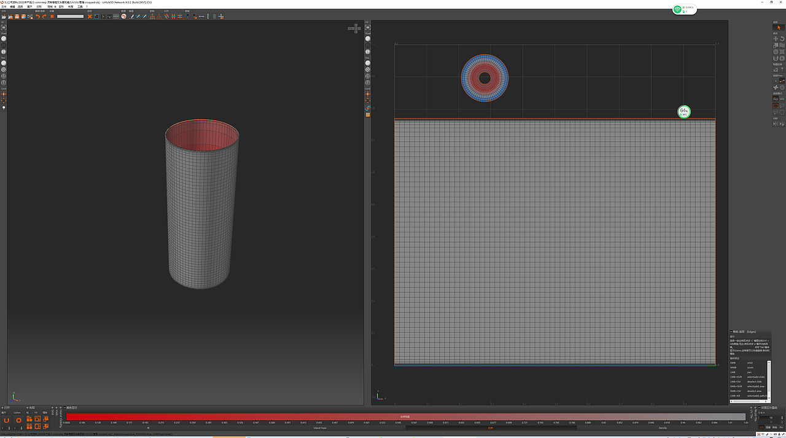Select the 无 color mode
The image size is (786, 438).
148,428
